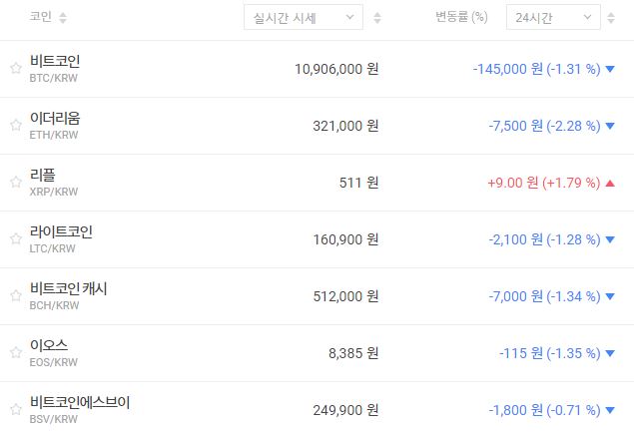The image size is (634, 433).
Task: Star the Bitcoin SV row
Action: (15, 410)
